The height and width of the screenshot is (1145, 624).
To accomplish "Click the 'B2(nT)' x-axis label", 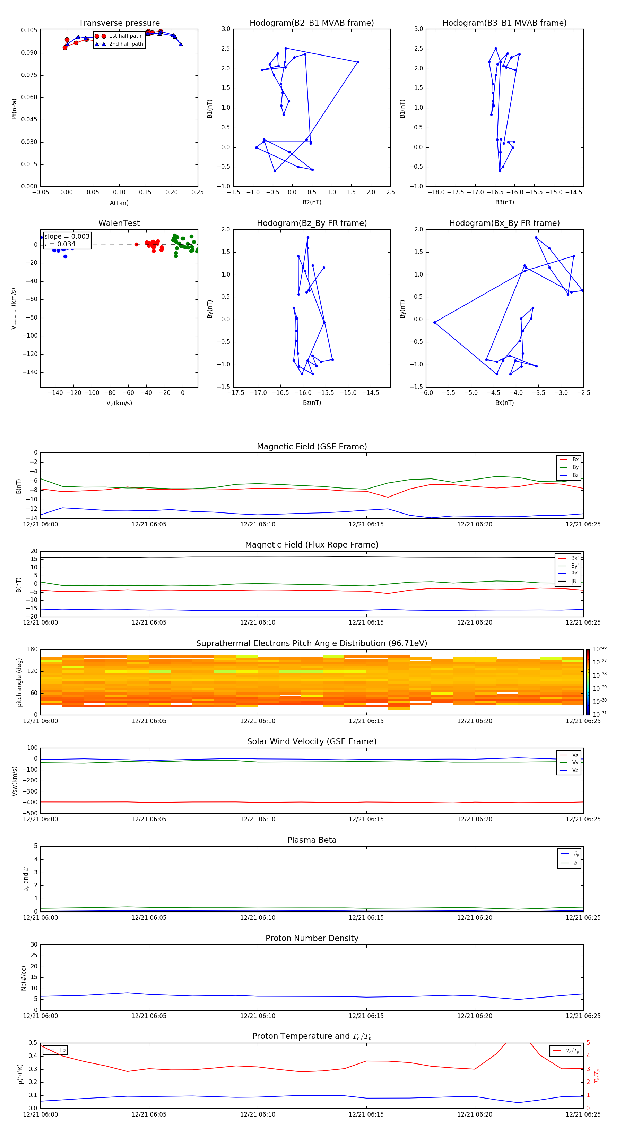I will pos(312,202).
